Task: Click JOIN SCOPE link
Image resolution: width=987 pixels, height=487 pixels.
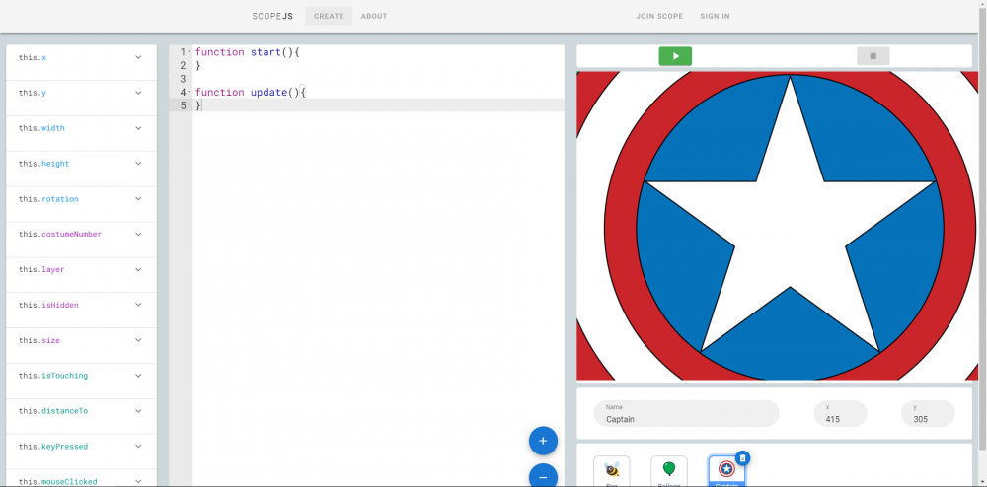Action: pos(659,17)
